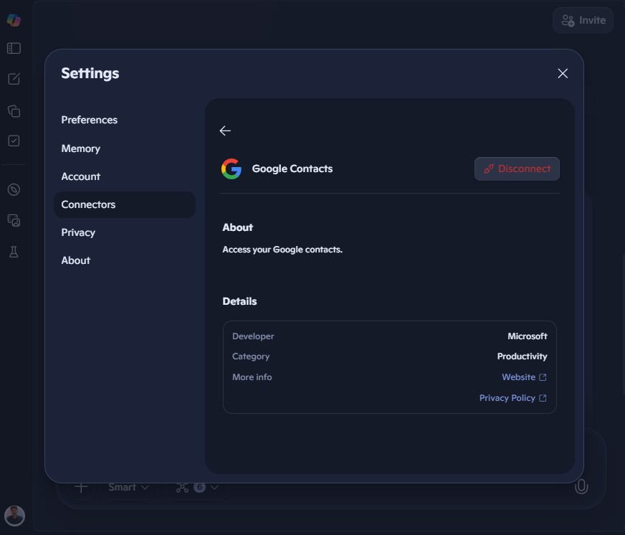This screenshot has height=535, width=625.
Task: Select the tasks checklist icon
Action: pyautogui.click(x=13, y=141)
